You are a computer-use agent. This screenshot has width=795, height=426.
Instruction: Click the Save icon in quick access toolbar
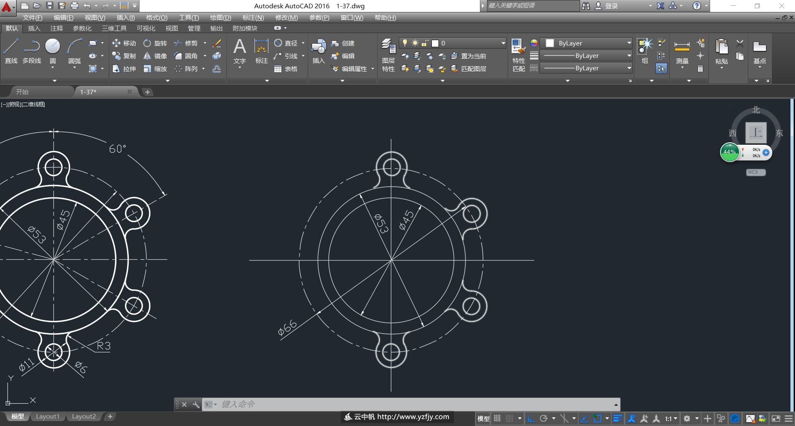pyautogui.click(x=49, y=5)
